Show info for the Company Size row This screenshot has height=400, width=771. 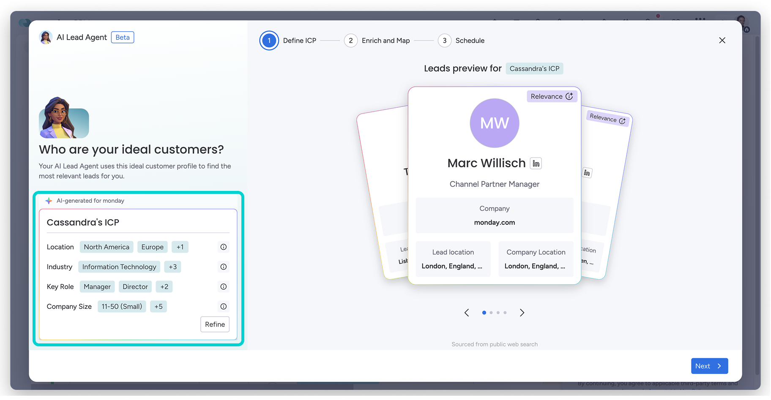pyautogui.click(x=224, y=307)
